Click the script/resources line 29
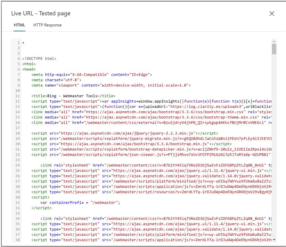Screen dimensions: 286x247 152,192
